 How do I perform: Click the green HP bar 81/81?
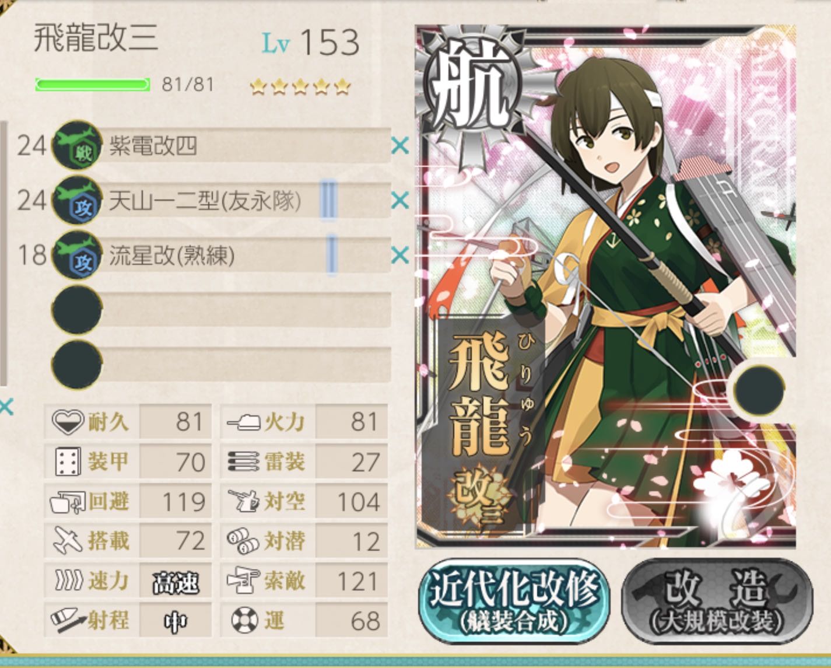click(92, 85)
